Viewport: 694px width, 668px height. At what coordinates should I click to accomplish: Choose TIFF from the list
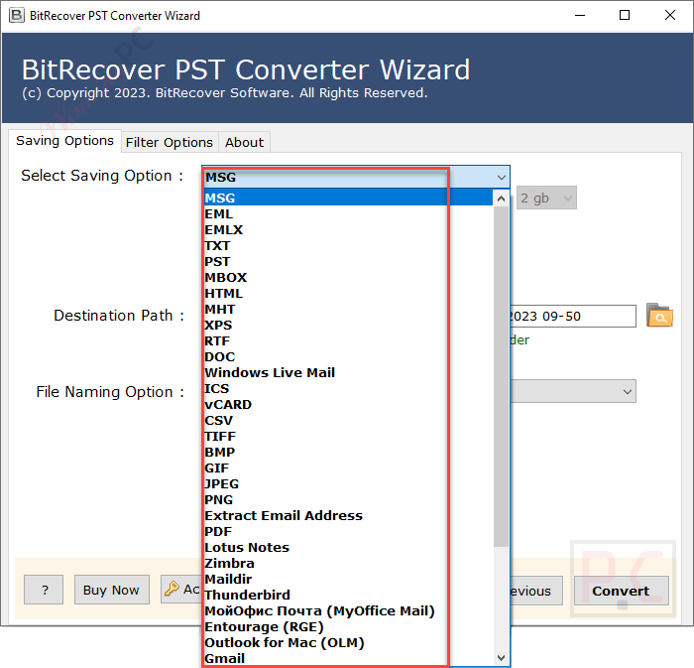tap(348, 437)
